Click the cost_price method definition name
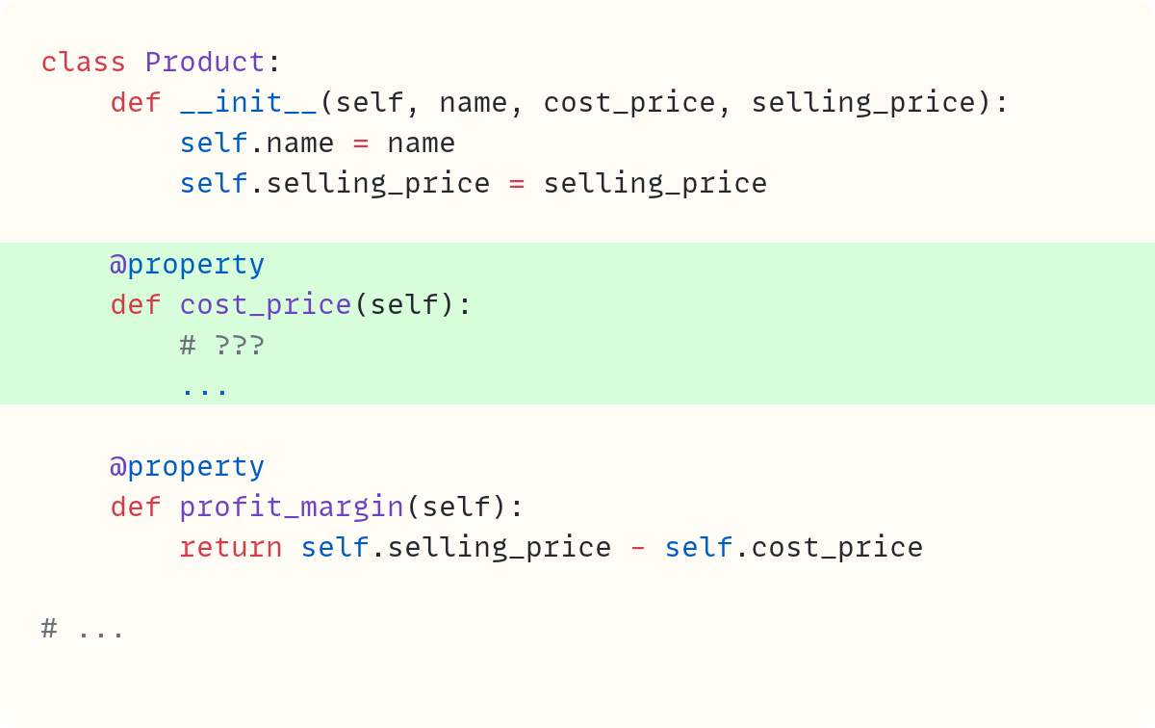This screenshot has height=728, width=1155. pyautogui.click(x=266, y=305)
